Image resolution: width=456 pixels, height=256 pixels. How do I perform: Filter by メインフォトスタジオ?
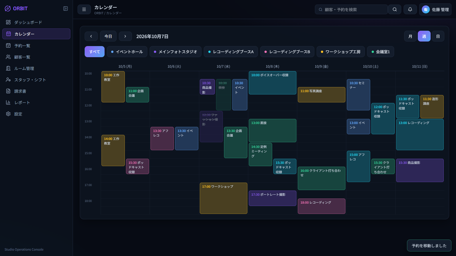pos(176,52)
